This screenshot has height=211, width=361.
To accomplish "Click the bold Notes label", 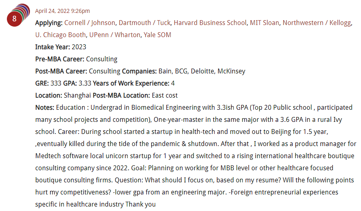I will click(x=45, y=107).
